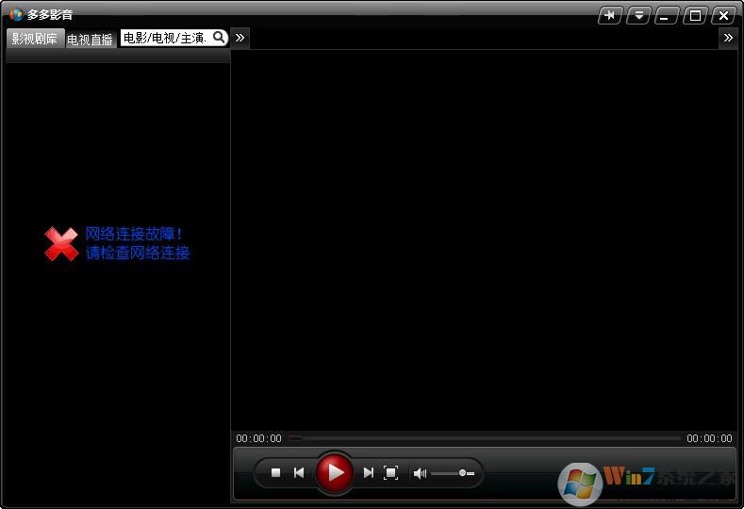The width and height of the screenshot is (744, 509).
Task: Click the 网络连接故障! message text
Action: [x=133, y=234]
